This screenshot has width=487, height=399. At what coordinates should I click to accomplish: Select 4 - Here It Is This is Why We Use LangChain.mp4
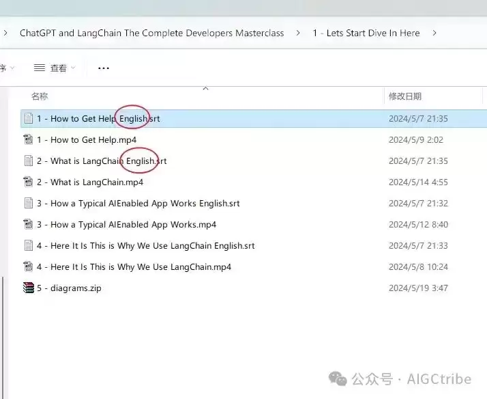pos(134,266)
